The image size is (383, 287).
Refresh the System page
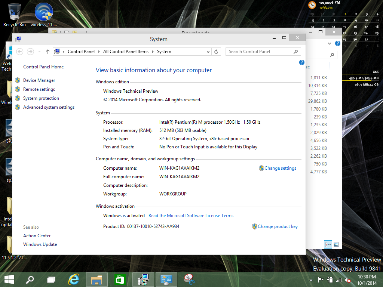[x=216, y=52]
